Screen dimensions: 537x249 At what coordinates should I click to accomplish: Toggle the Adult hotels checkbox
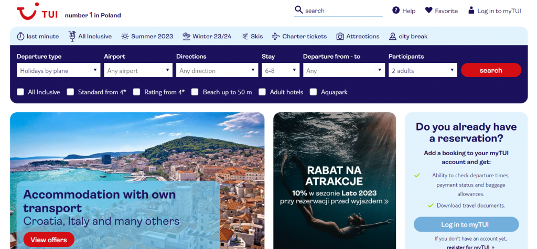click(x=262, y=92)
